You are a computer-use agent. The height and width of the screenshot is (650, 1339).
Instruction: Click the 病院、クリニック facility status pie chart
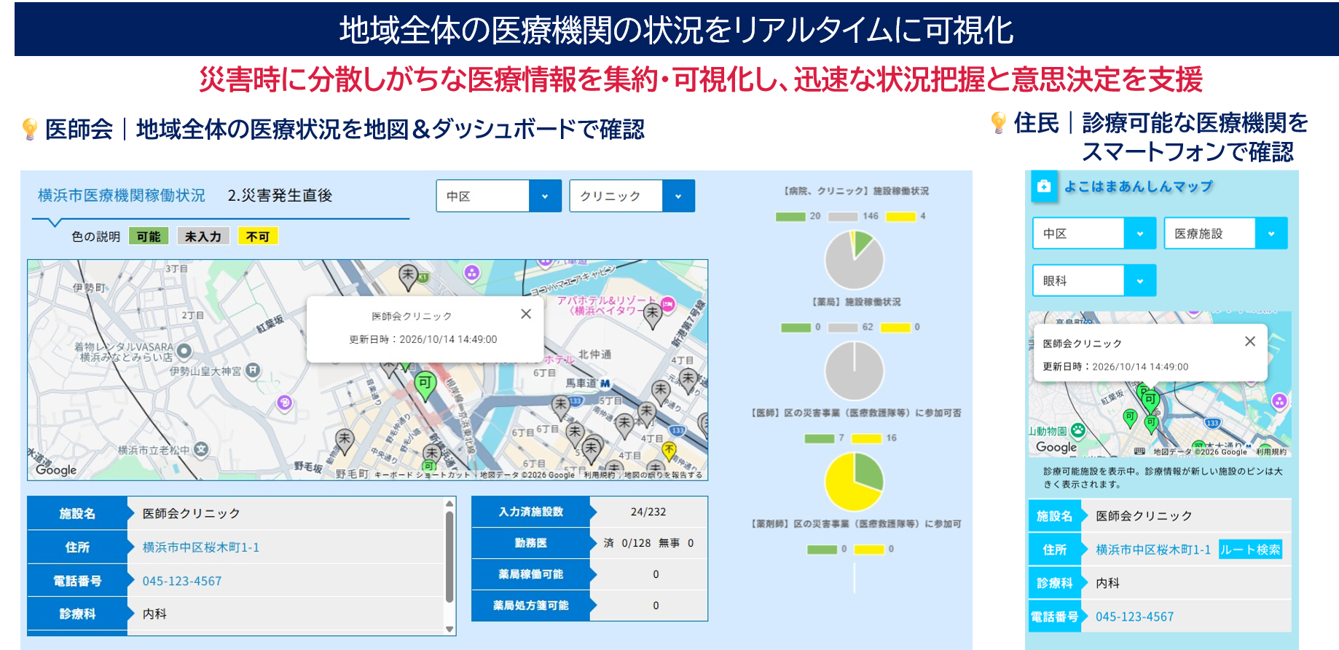(854, 260)
